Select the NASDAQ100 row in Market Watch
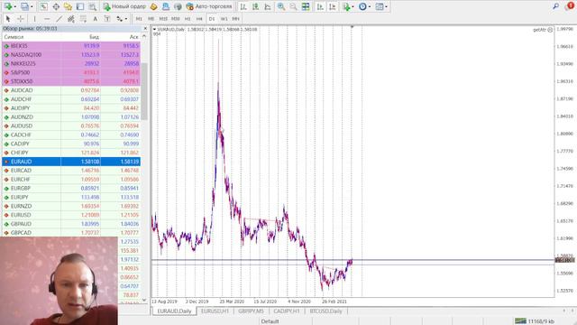The width and height of the screenshot is (577, 325). (x=71, y=55)
